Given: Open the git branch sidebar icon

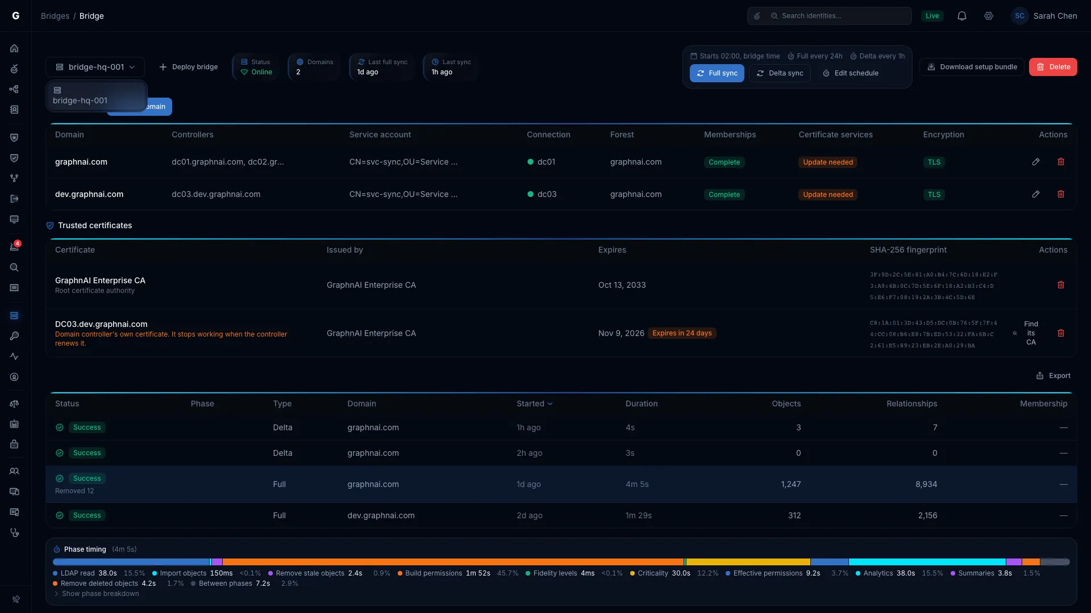Looking at the screenshot, I should coord(15,178).
